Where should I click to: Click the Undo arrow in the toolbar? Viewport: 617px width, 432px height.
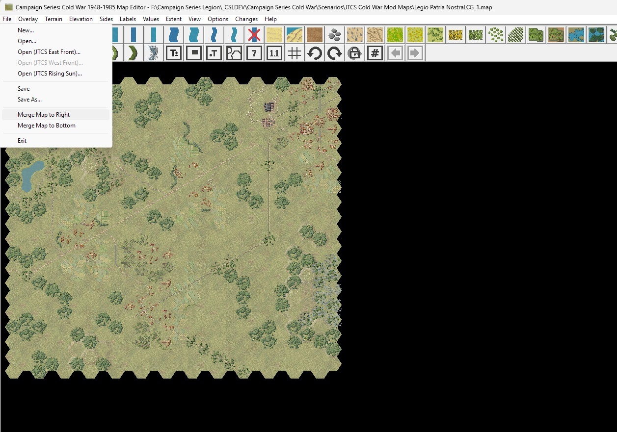pos(314,53)
